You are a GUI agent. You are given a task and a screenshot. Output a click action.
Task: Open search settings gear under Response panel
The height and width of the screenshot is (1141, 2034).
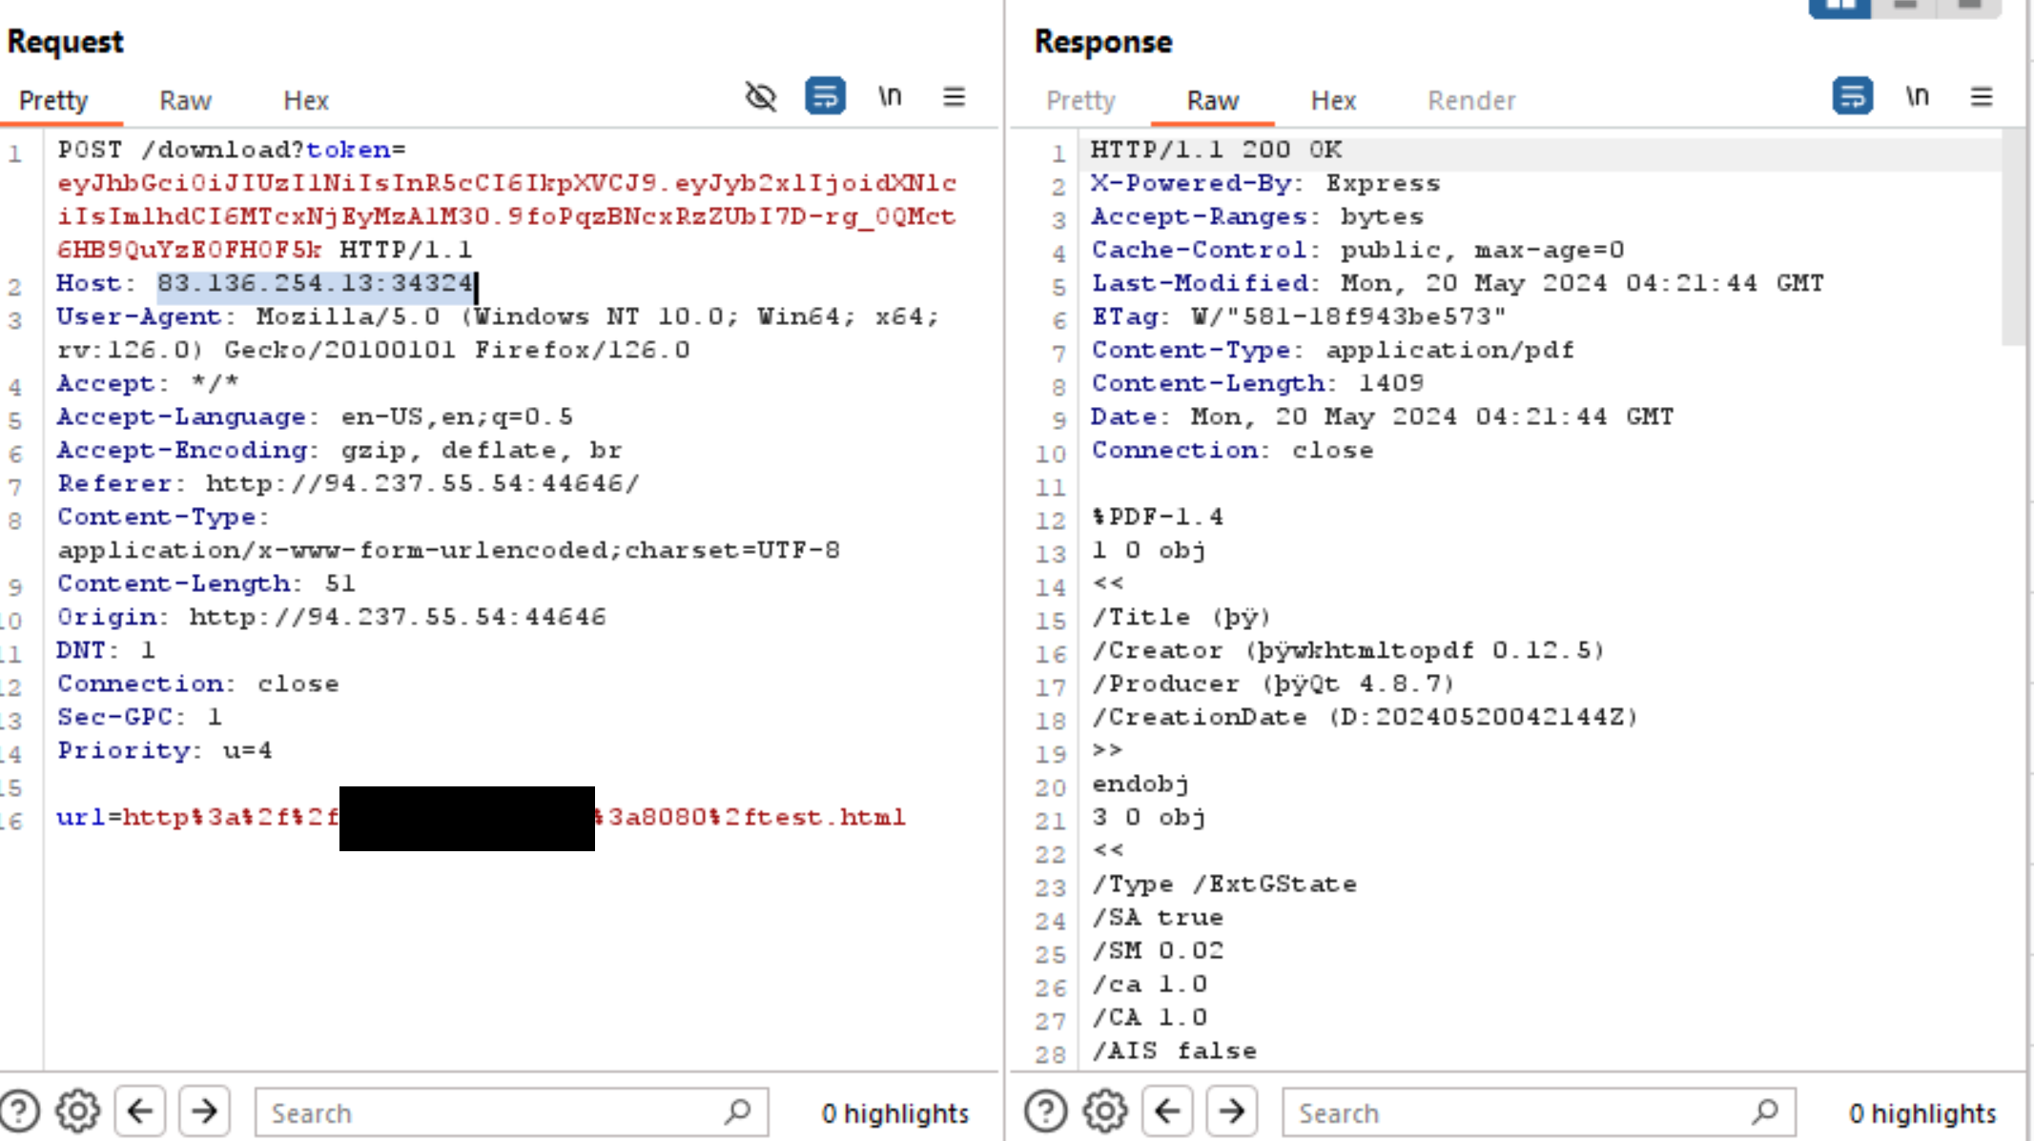pos(1104,1111)
